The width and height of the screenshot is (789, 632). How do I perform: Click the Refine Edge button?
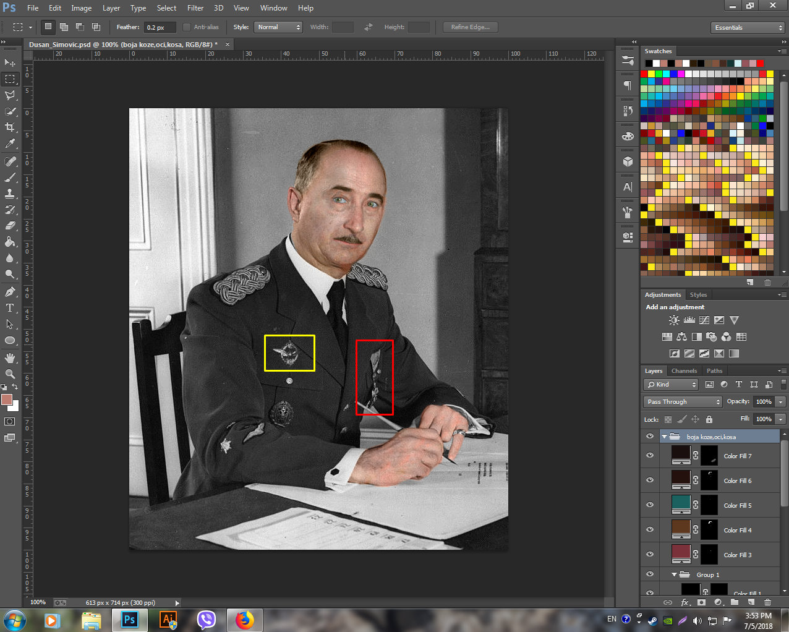click(471, 27)
